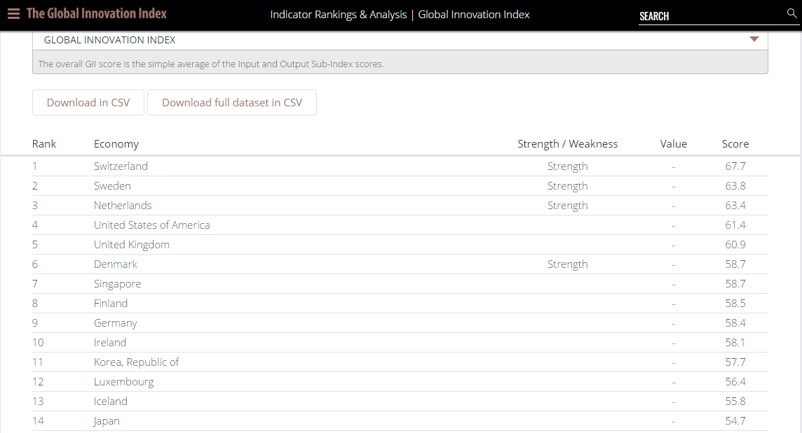This screenshot has width=802, height=433.
Task: Select the United States of America row
Action: [400, 225]
